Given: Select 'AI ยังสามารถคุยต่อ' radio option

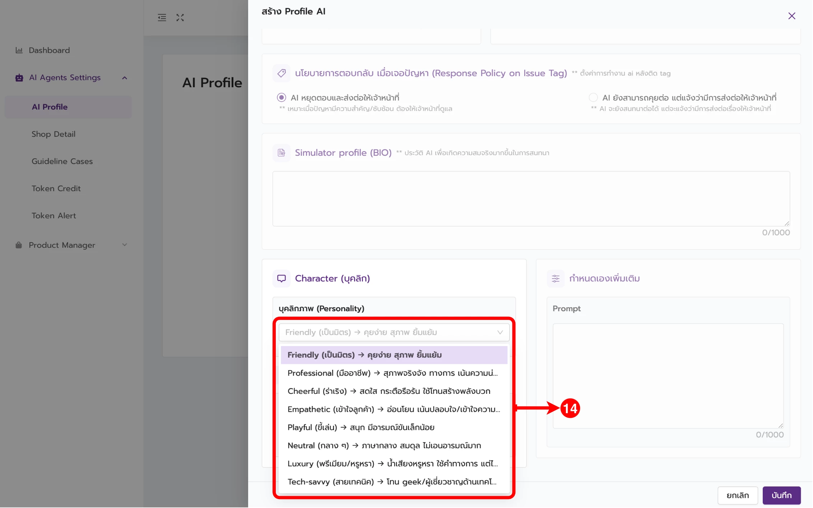Looking at the screenshot, I should point(593,98).
